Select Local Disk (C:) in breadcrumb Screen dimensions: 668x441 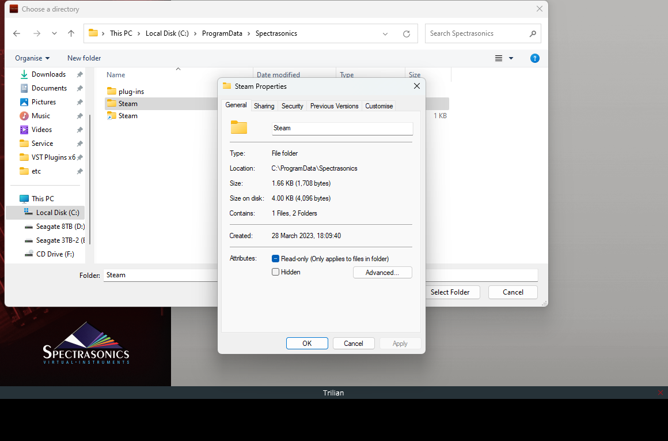coord(167,33)
